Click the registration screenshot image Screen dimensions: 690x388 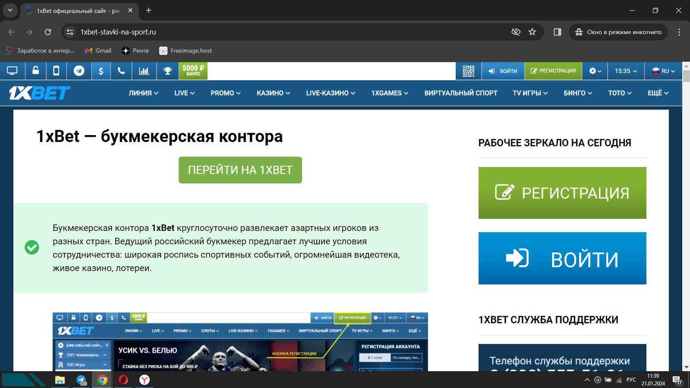tap(240, 342)
